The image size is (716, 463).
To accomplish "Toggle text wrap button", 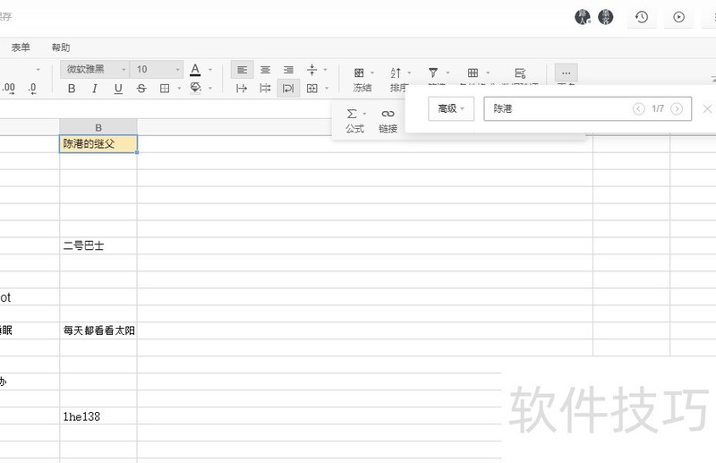I will tap(288, 89).
